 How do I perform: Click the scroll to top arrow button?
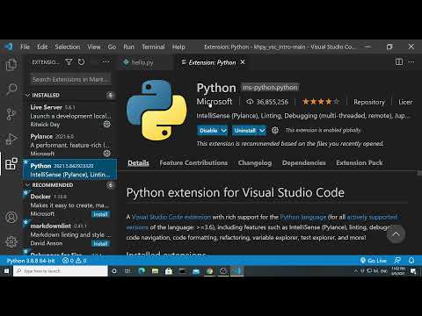pos(396,234)
